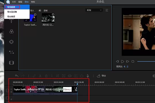The width and height of the screenshot is (155, 103).
Task: Open the Elements panel (film frame icon)
Action: point(11,63)
